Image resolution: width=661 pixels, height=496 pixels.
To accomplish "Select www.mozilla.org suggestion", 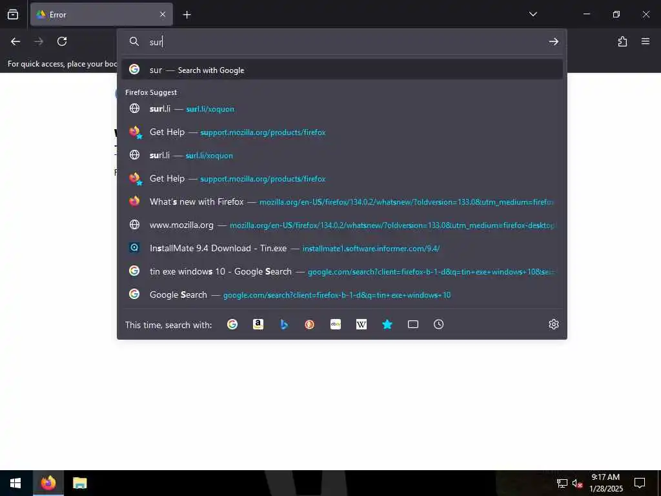I will 342,225.
